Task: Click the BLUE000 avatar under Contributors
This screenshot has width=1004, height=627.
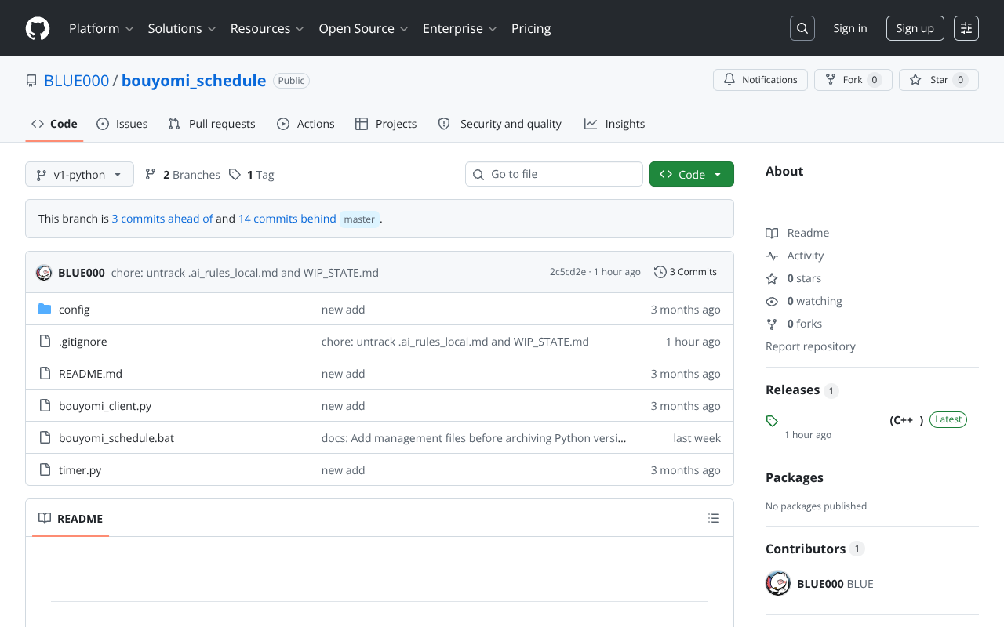Action: (x=778, y=583)
